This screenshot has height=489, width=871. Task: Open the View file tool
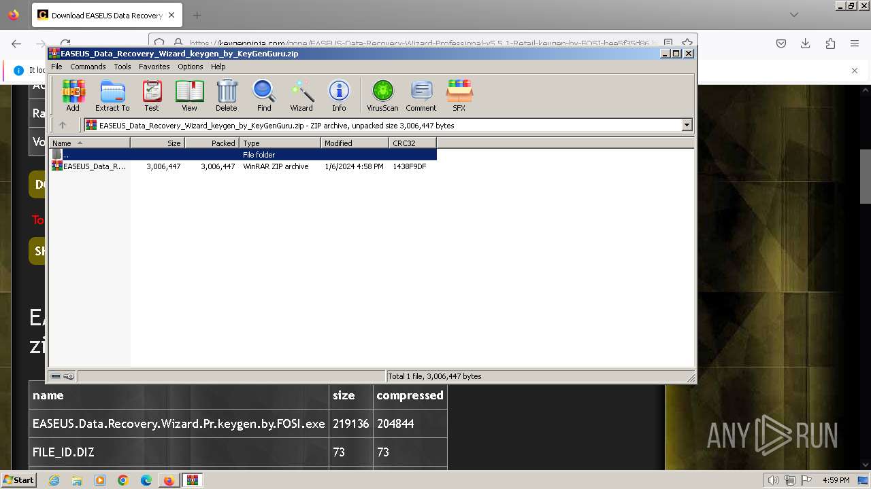189,95
